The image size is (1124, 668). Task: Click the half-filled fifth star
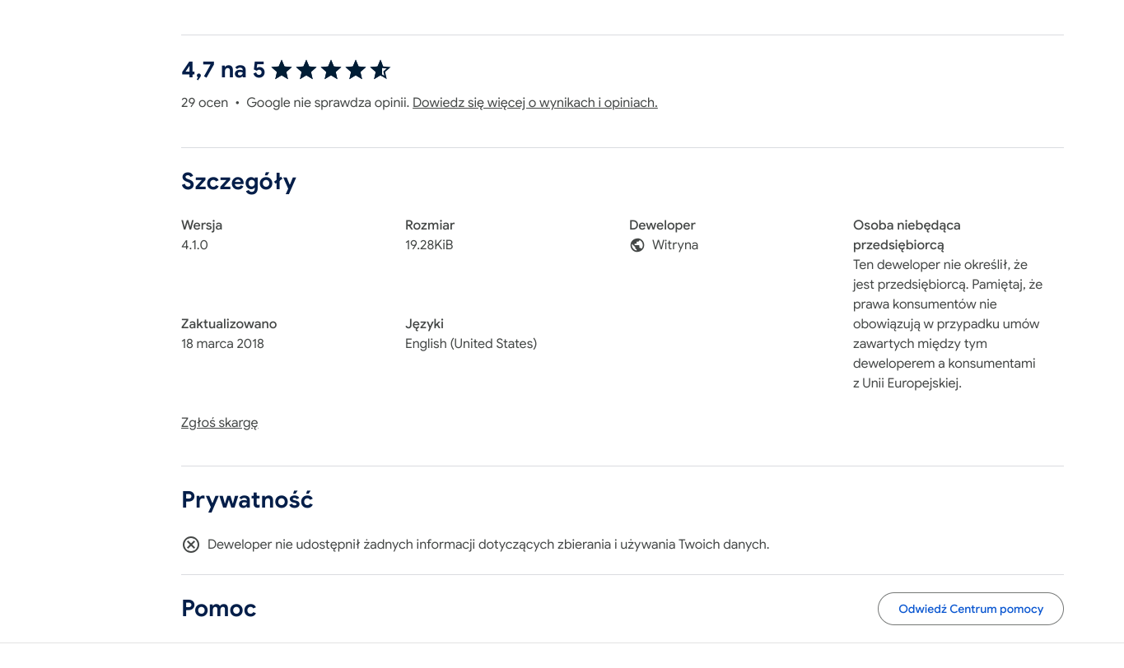coord(380,70)
